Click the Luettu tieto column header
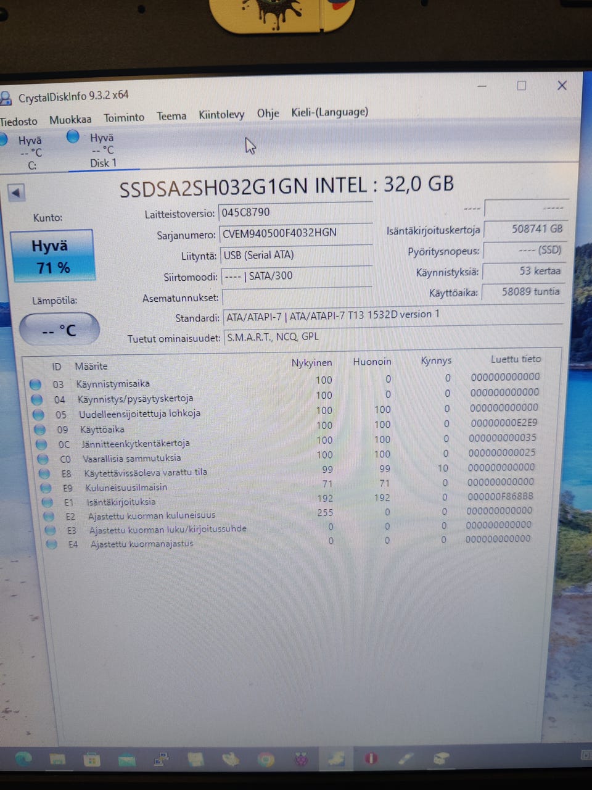Viewport: 592px width, 790px height. pos(516,359)
